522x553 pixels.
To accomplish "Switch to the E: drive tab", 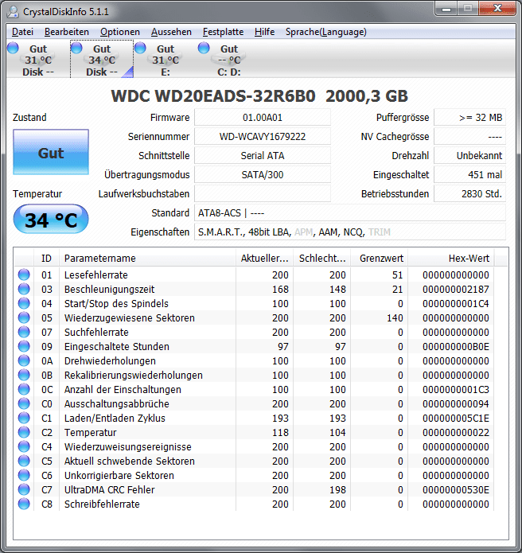I will pos(165,60).
